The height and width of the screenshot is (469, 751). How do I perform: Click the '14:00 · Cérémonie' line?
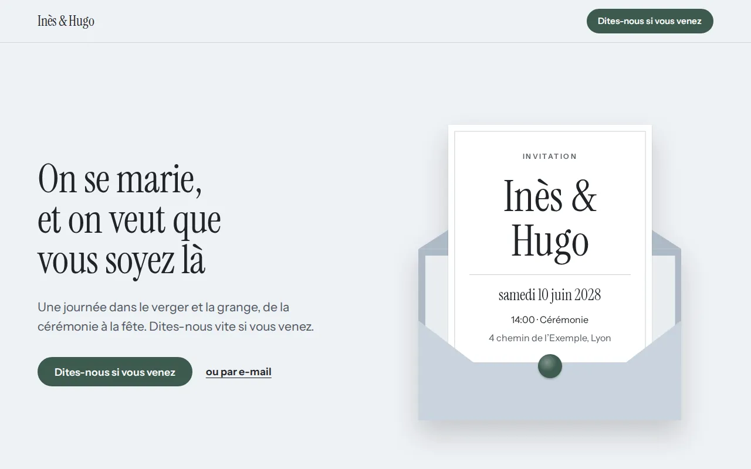pyautogui.click(x=550, y=320)
